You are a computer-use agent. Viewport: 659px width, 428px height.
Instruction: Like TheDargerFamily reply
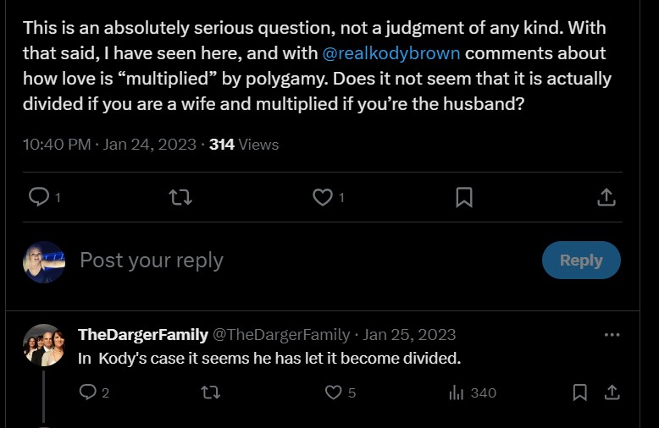pyautogui.click(x=334, y=392)
